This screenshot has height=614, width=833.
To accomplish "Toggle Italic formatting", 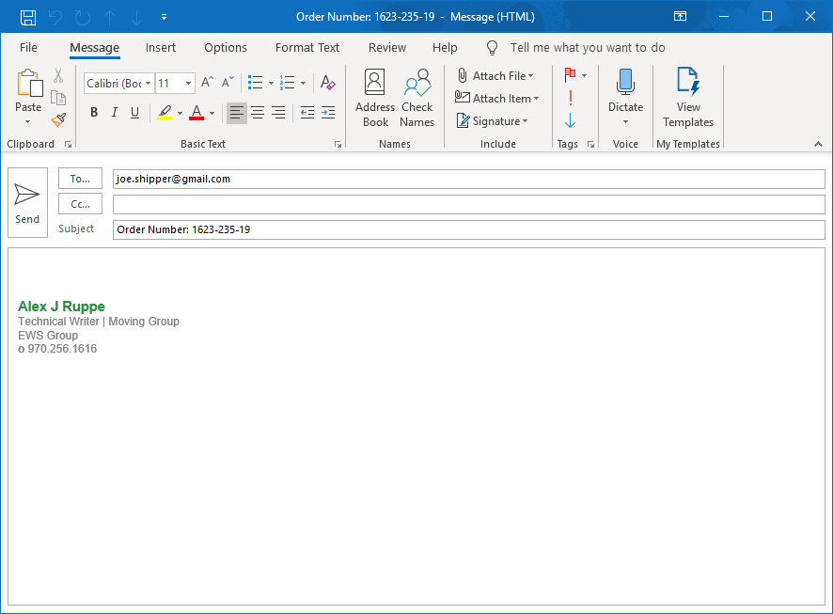I will click(x=115, y=113).
